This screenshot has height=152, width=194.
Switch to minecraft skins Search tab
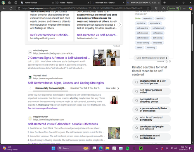tap(107, 3)
